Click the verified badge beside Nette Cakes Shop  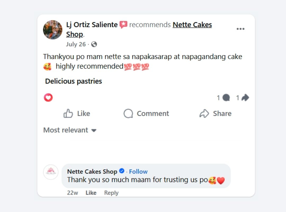coord(122,171)
